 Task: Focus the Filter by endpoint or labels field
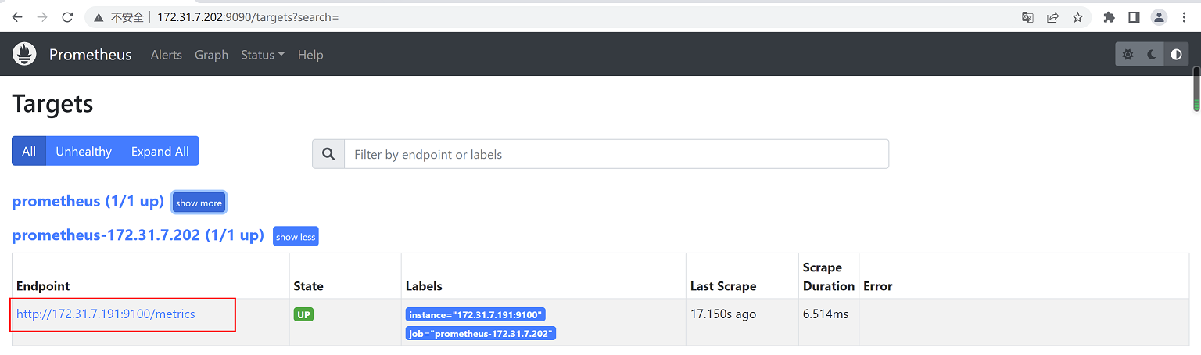(x=616, y=154)
